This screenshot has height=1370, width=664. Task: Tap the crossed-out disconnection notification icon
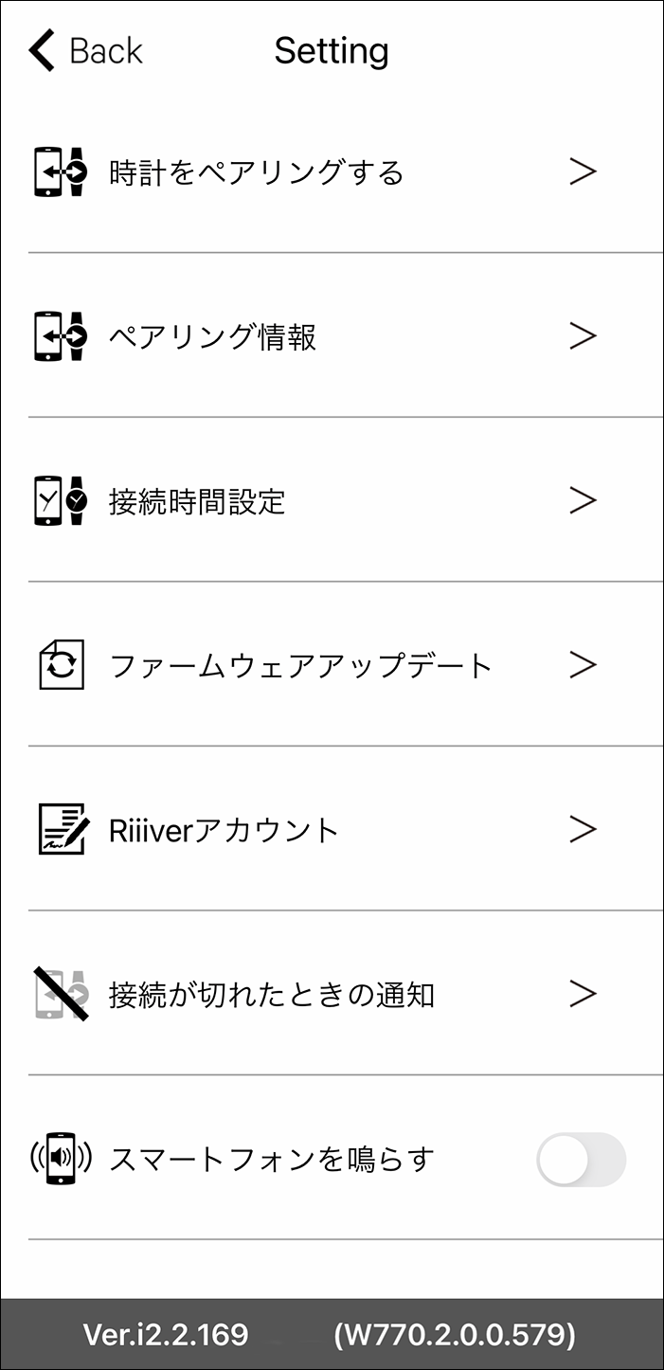[x=62, y=994]
